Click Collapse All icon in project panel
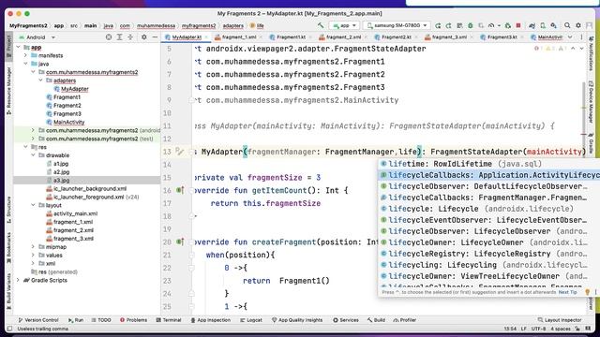 pos(130,37)
